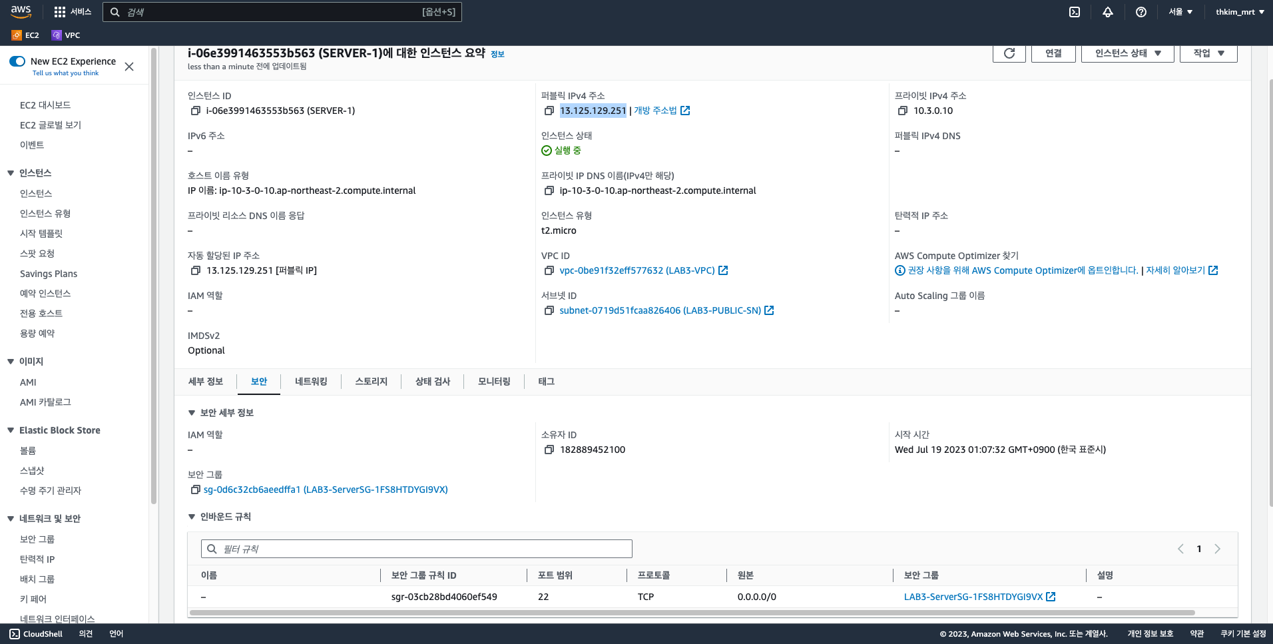Click the AWS console search field
This screenshot has width=1273, height=644.
pyautogui.click(x=282, y=12)
